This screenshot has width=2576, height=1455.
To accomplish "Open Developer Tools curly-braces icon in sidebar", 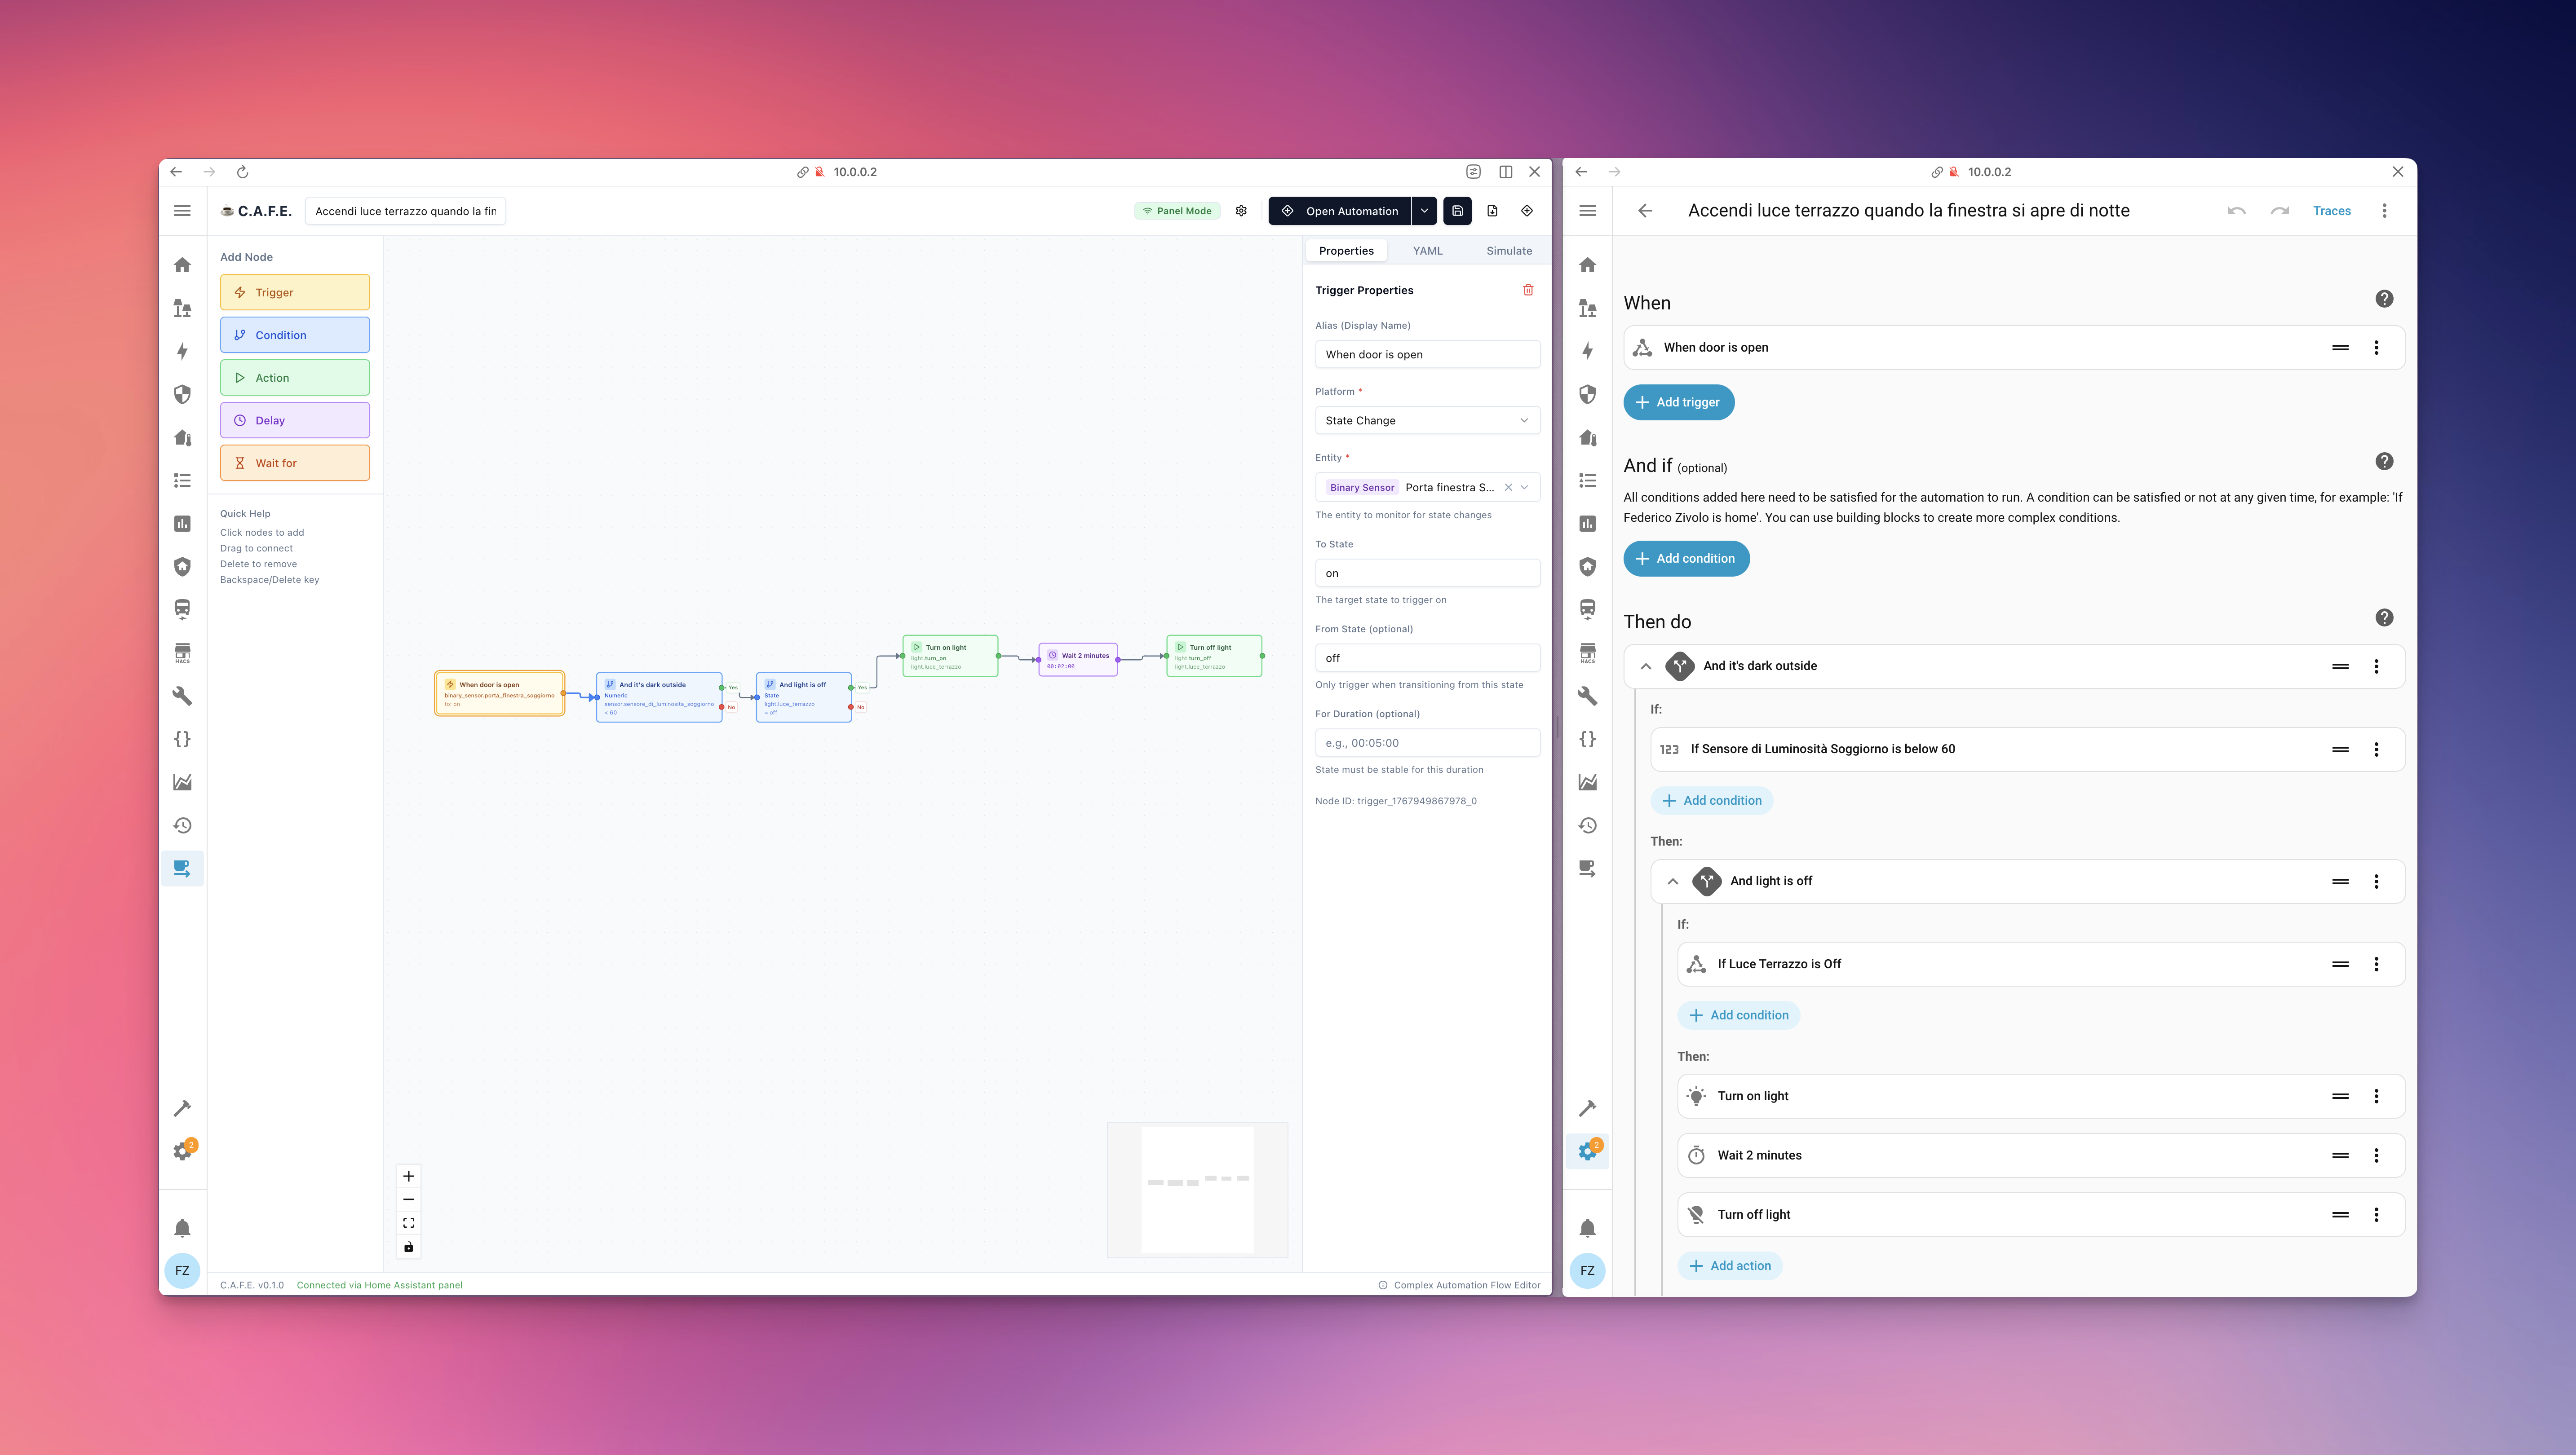I will 183,738.
